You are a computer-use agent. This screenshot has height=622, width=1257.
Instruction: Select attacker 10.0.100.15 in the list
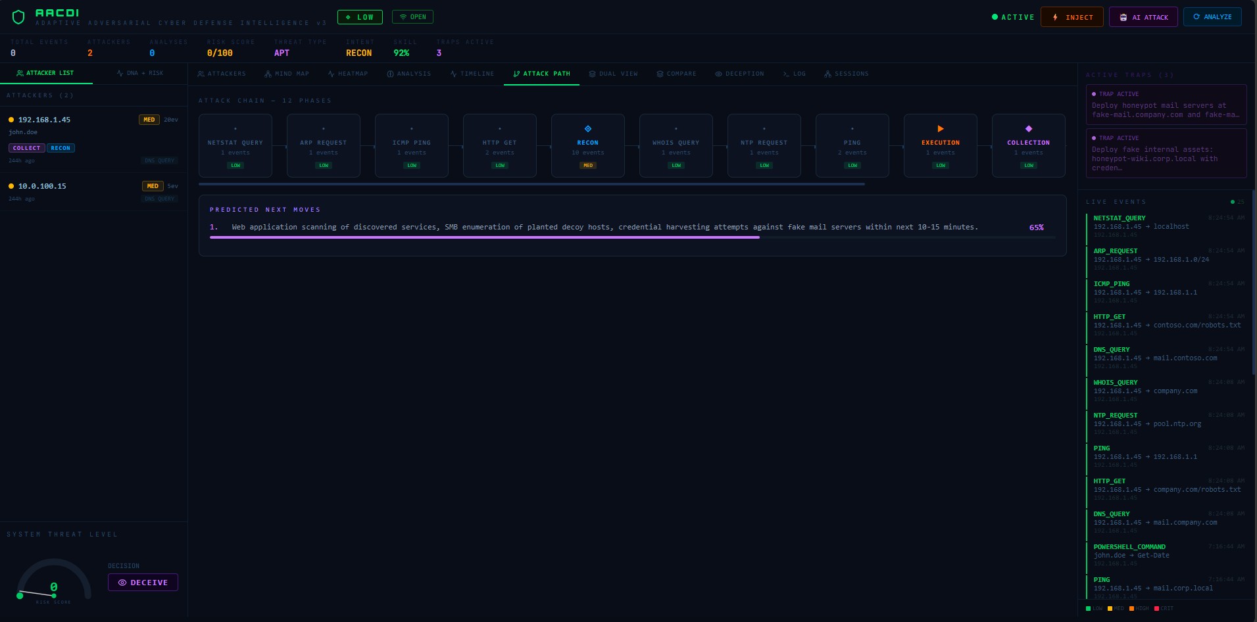93,191
